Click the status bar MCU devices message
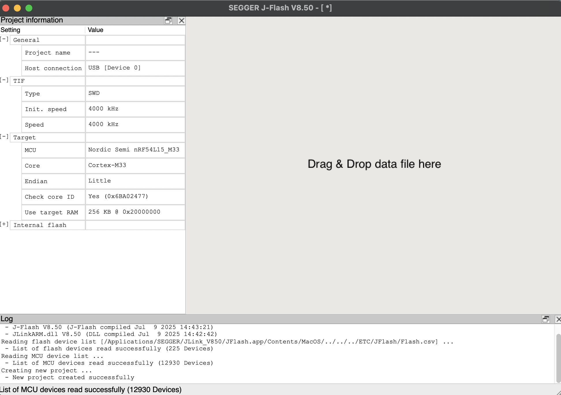 pos(91,390)
